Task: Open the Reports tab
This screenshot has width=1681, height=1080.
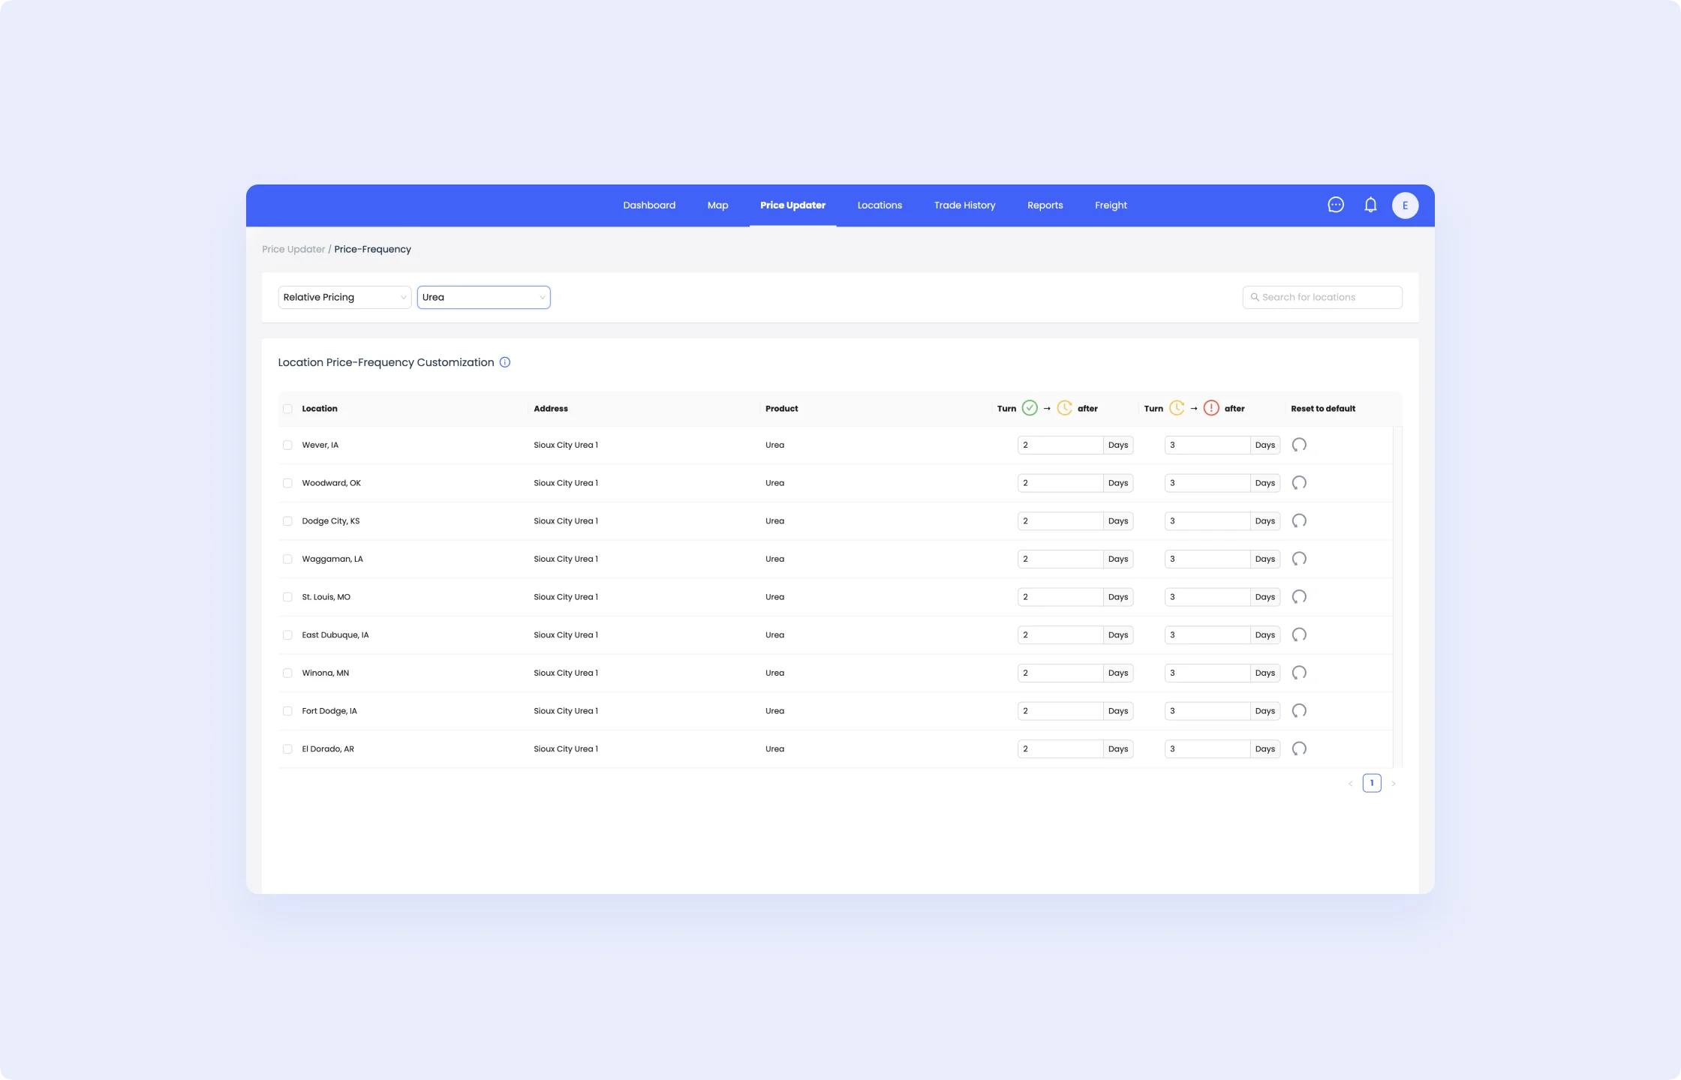Action: point(1045,205)
